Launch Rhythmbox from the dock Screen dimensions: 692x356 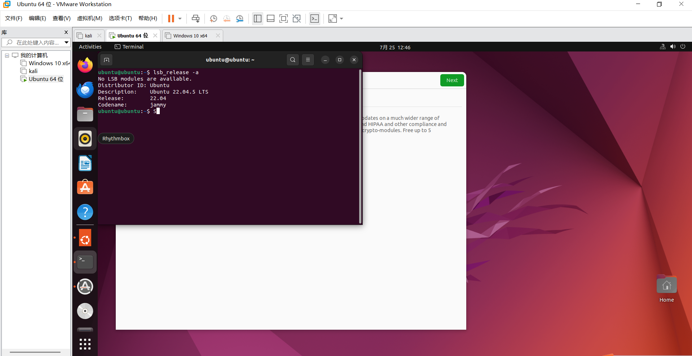pos(85,139)
